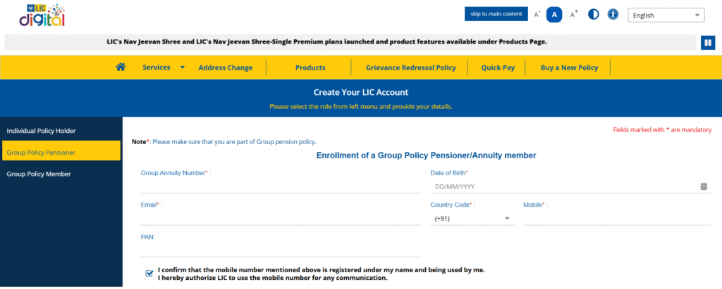Open the accessibility options icon
Screen dimensions: 722x289
613,14
